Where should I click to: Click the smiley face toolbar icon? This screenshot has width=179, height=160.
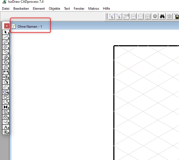(155, 16)
